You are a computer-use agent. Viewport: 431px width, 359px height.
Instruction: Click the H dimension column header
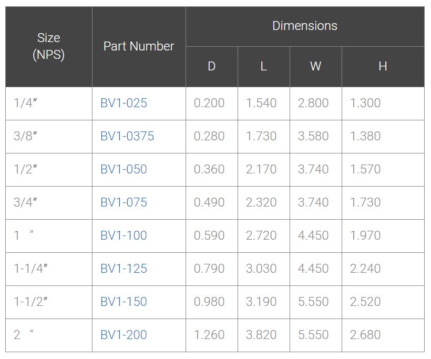click(383, 66)
